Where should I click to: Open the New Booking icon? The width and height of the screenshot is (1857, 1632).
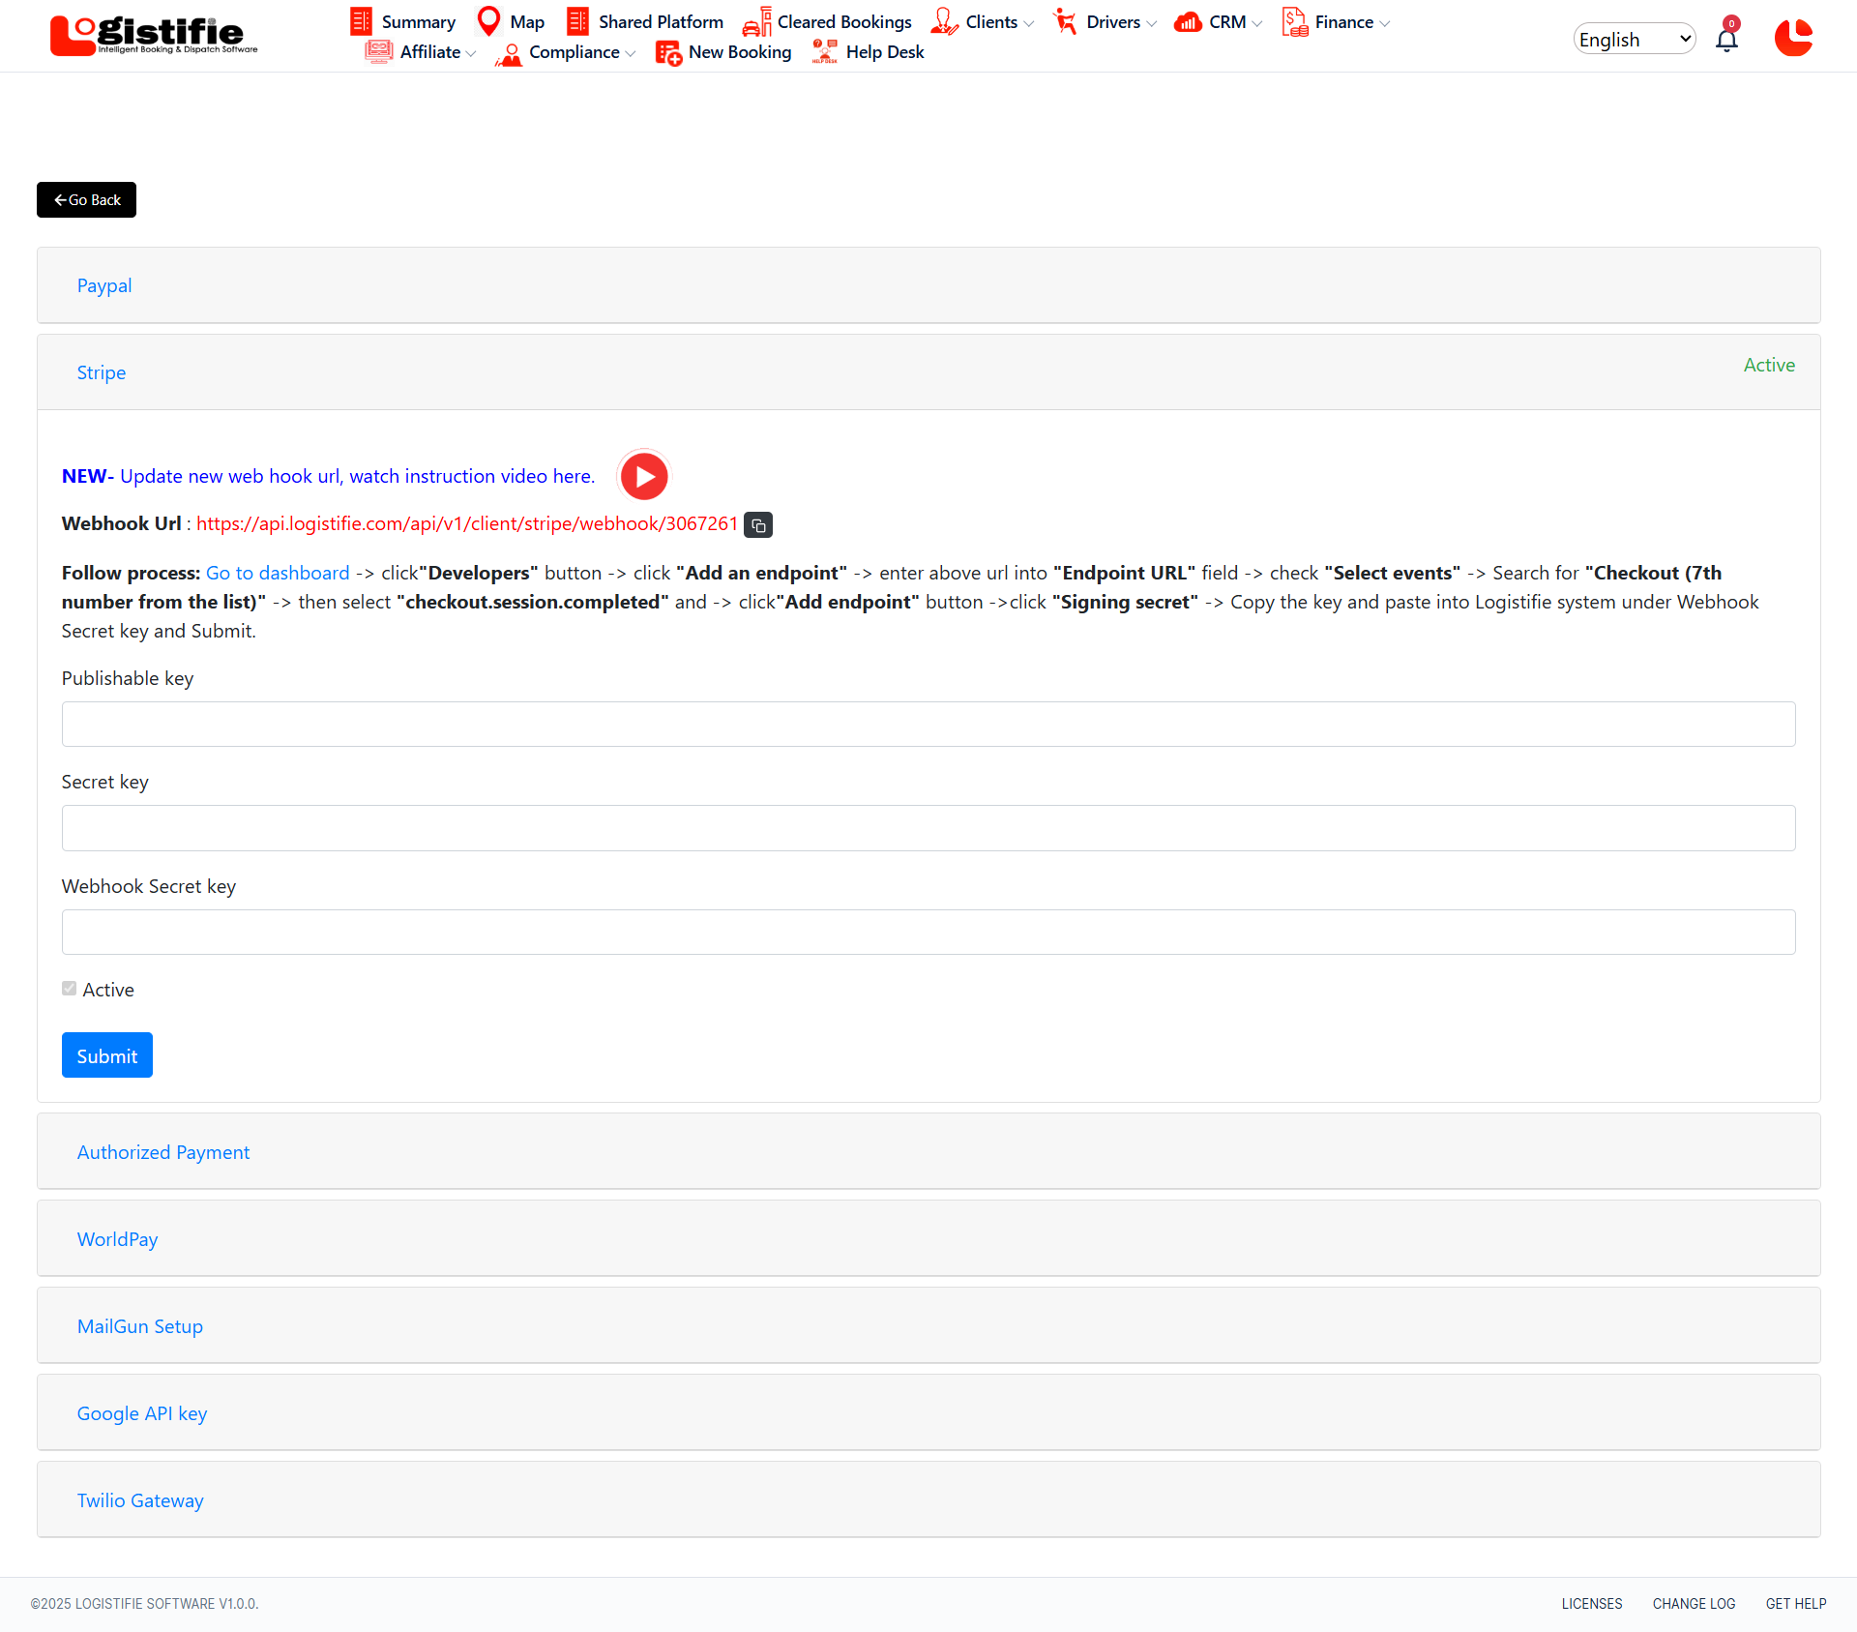668,52
